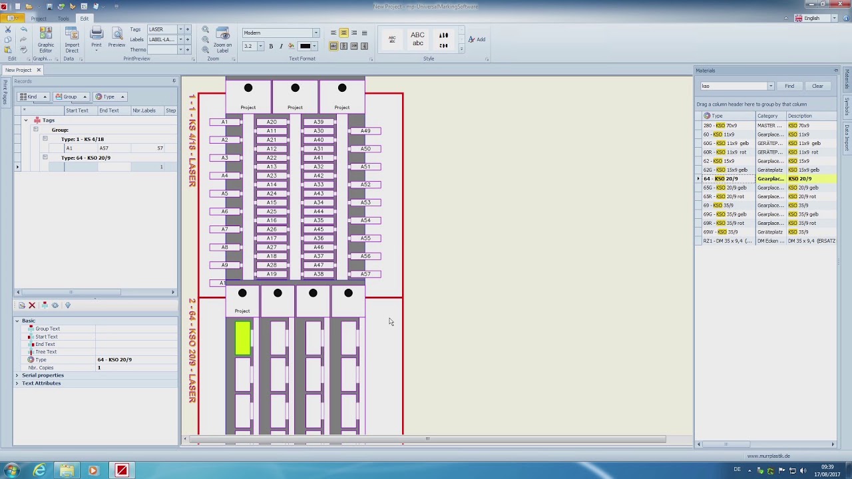Toggle Bold text formatting
This screenshot has width=852, height=479.
271,46
